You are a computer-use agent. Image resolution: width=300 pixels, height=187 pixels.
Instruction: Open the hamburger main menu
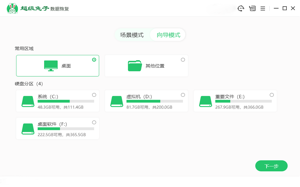(263, 8)
